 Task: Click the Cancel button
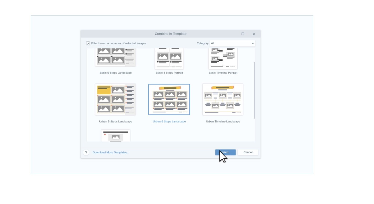pos(248,152)
